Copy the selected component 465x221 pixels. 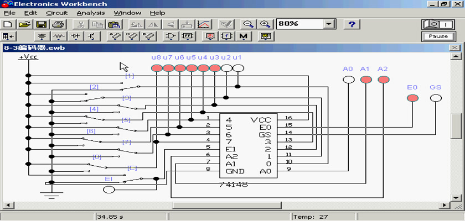[x=96, y=24]
